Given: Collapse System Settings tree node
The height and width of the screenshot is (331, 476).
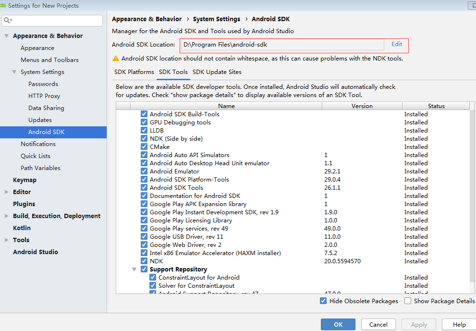Looking at the screenshot, I should point(14,72).
